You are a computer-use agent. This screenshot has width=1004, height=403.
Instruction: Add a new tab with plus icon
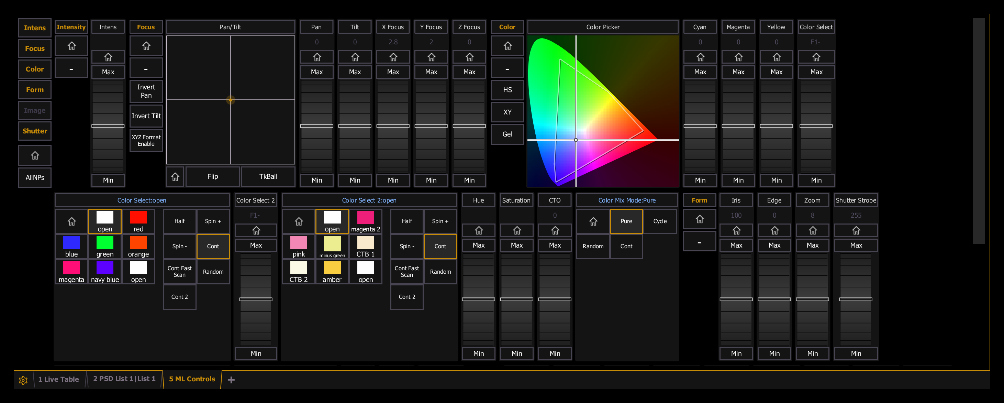point(231,380)
